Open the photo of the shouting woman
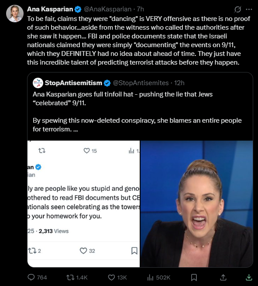Viewport: 258px width, 286px height. (196, 204)
